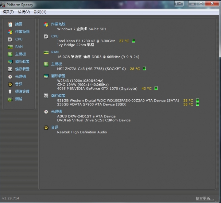221x203 pixels.
Task: Open the 說明(H) menu
Action: click(x=40, y=12)
